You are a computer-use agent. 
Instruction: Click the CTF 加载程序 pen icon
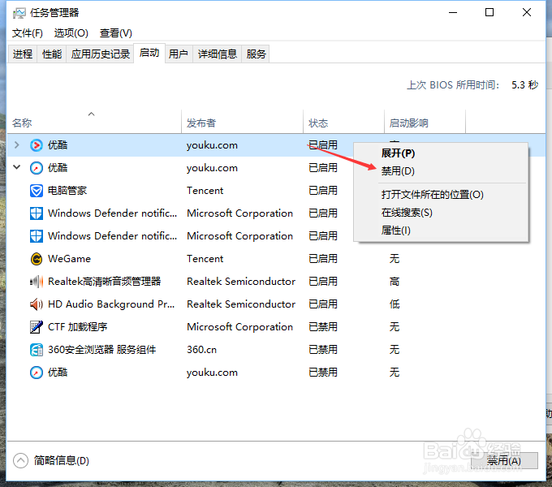[x=37, y=327]
